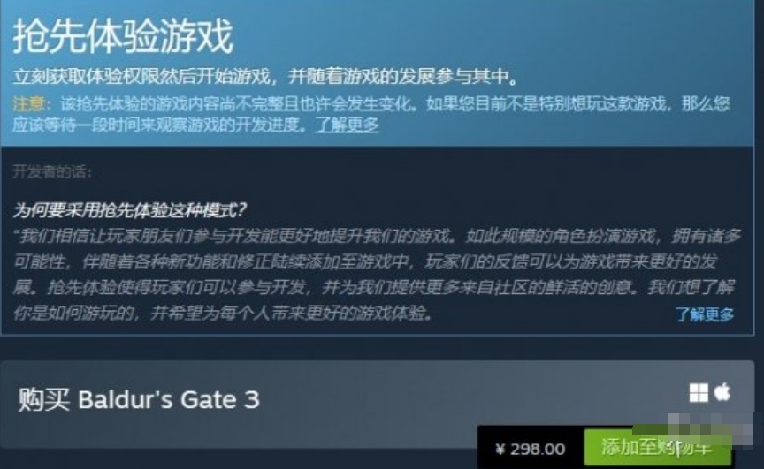Click the quote line starting with 你是如何游玩的
This screenshot has width=764, height=469.
click(224, 314)
